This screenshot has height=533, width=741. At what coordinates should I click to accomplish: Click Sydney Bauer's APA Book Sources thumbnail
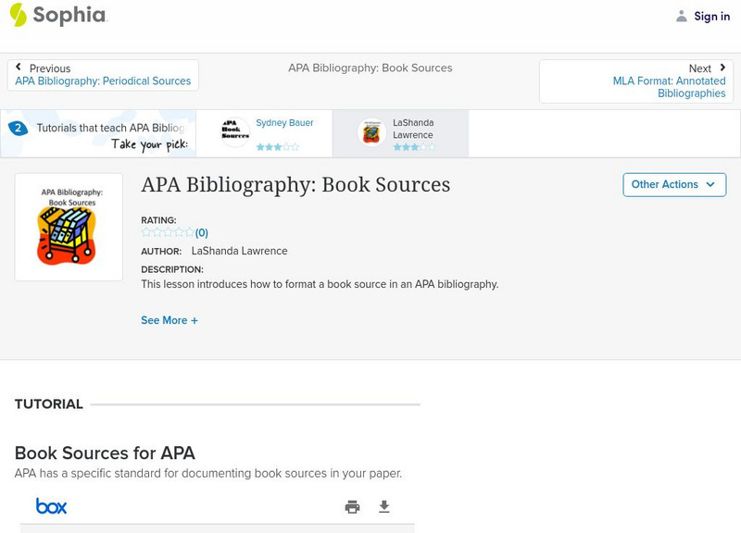(x=234, y=132)
